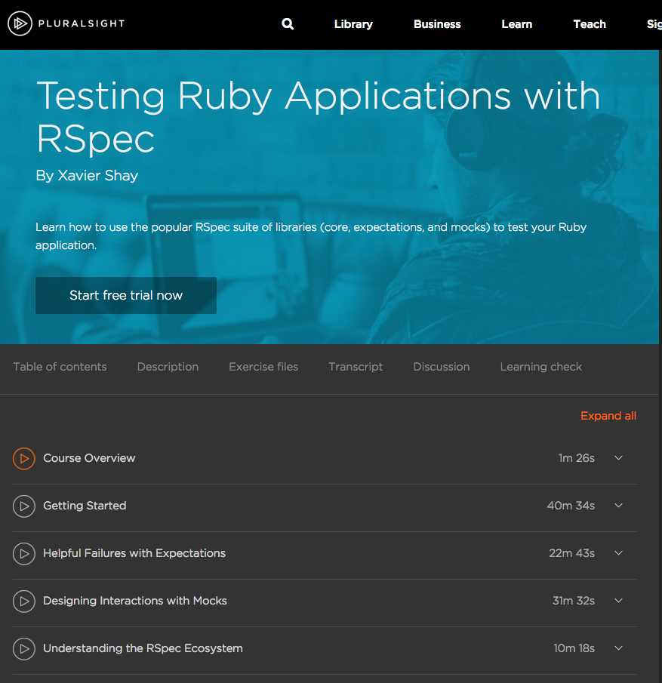The width and height of the screenshot is (662, 683).
Task: Expand the Course Overview section
Action: point(618,458)
